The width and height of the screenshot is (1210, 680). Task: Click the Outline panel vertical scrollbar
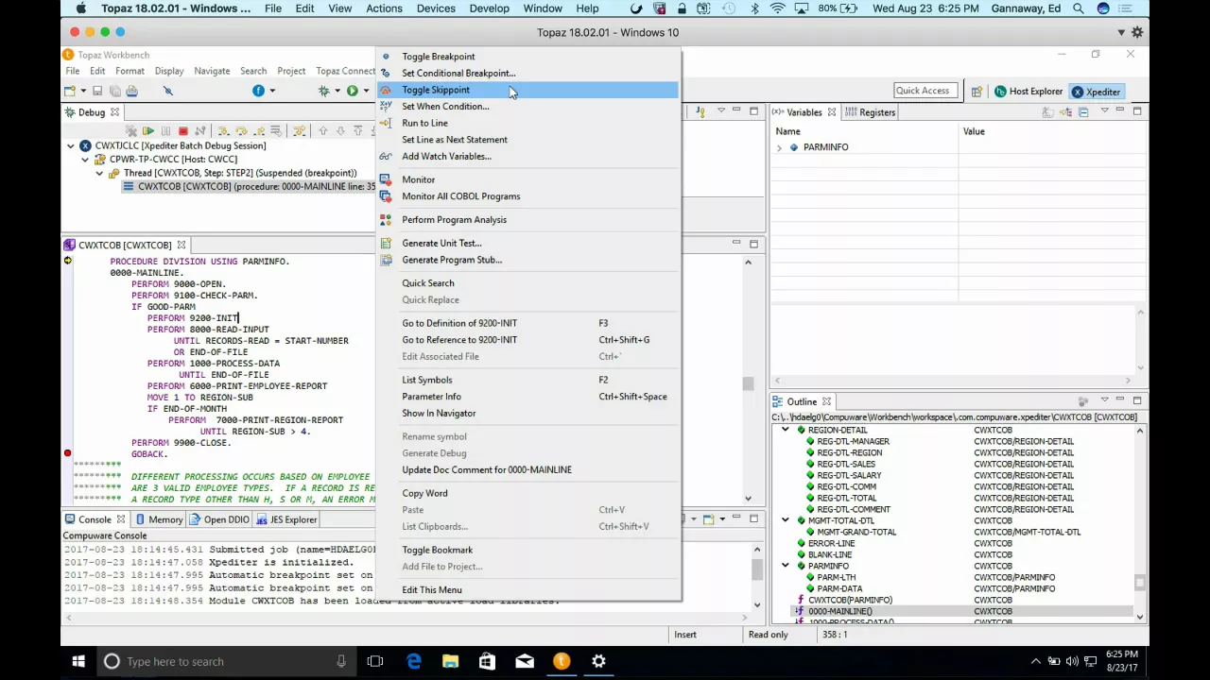pyautogui.click(x=1140, y=522)
